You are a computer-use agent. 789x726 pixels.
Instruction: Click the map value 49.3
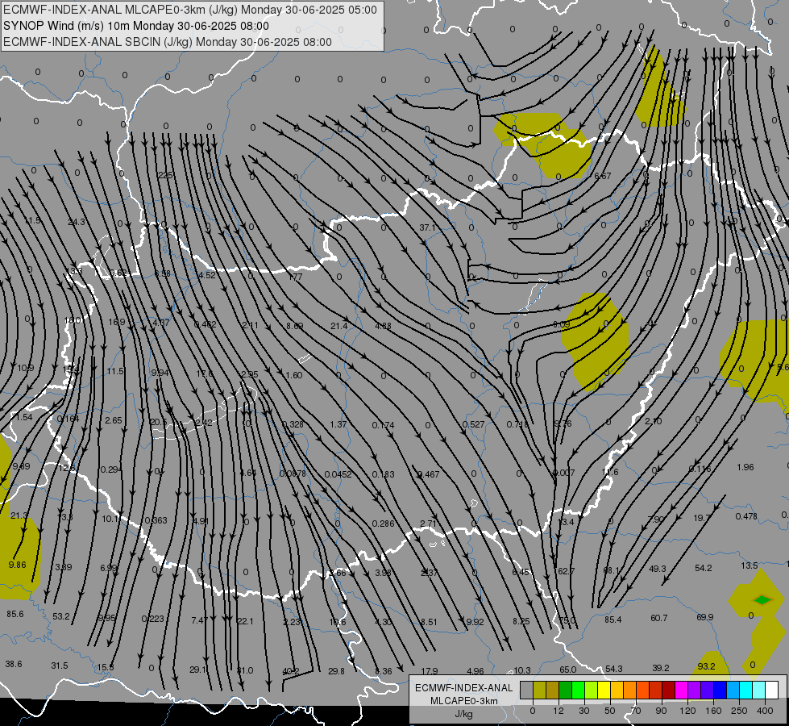coord(657,569)
